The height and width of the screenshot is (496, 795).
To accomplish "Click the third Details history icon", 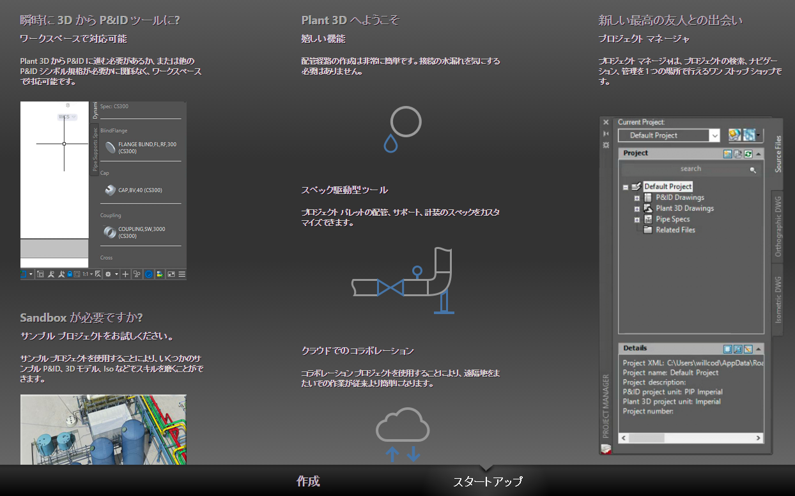I will pos(748,349).
